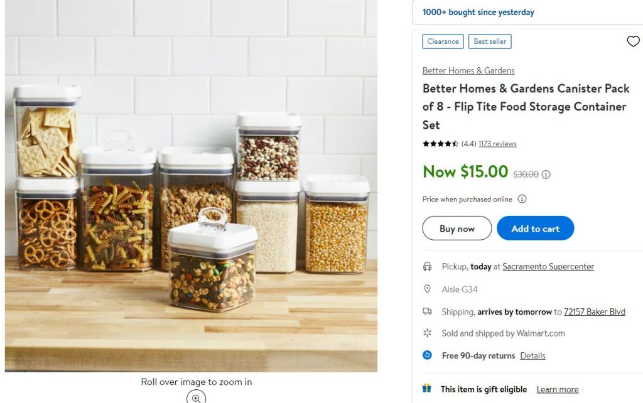The height and width of the screenshot is (403, 643).
Task: Click the shipping truck icon
Action: [428, 311]
